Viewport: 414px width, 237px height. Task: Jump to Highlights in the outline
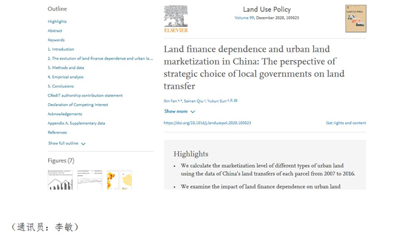pos(57,22)
